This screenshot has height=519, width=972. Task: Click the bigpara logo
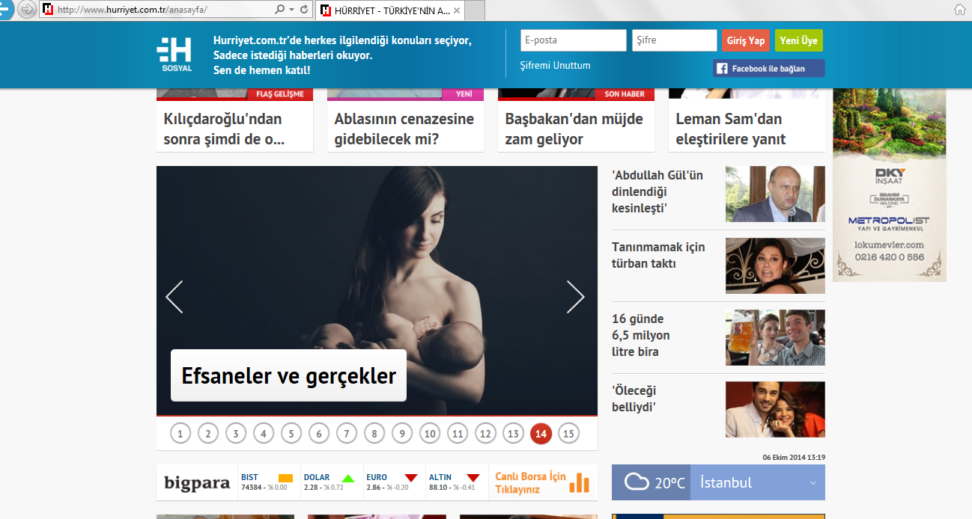197,483
